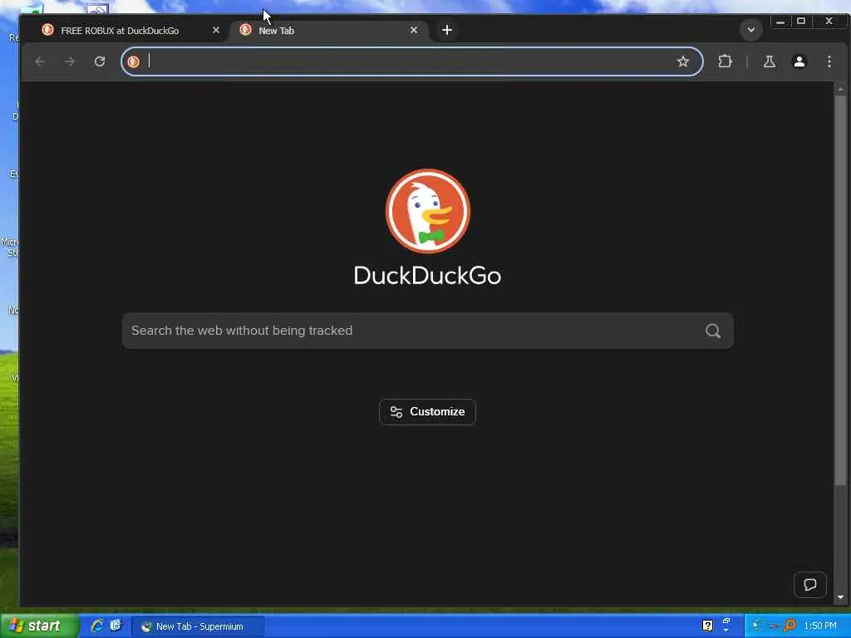Click the magnifier search icon in search box

click(712, 331)
